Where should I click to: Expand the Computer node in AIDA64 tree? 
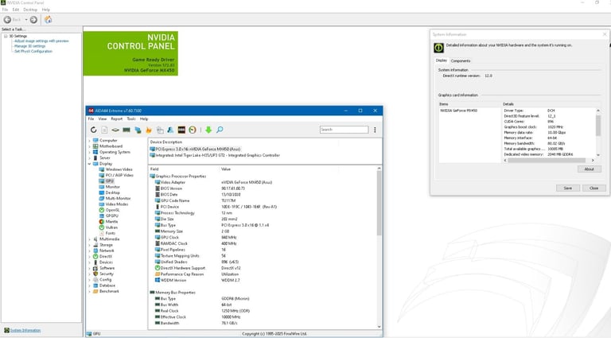coord(90,141)
